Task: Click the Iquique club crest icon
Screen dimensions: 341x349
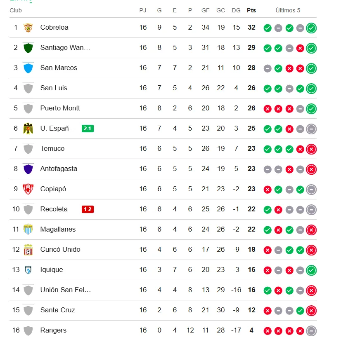Action: point(28,270)
